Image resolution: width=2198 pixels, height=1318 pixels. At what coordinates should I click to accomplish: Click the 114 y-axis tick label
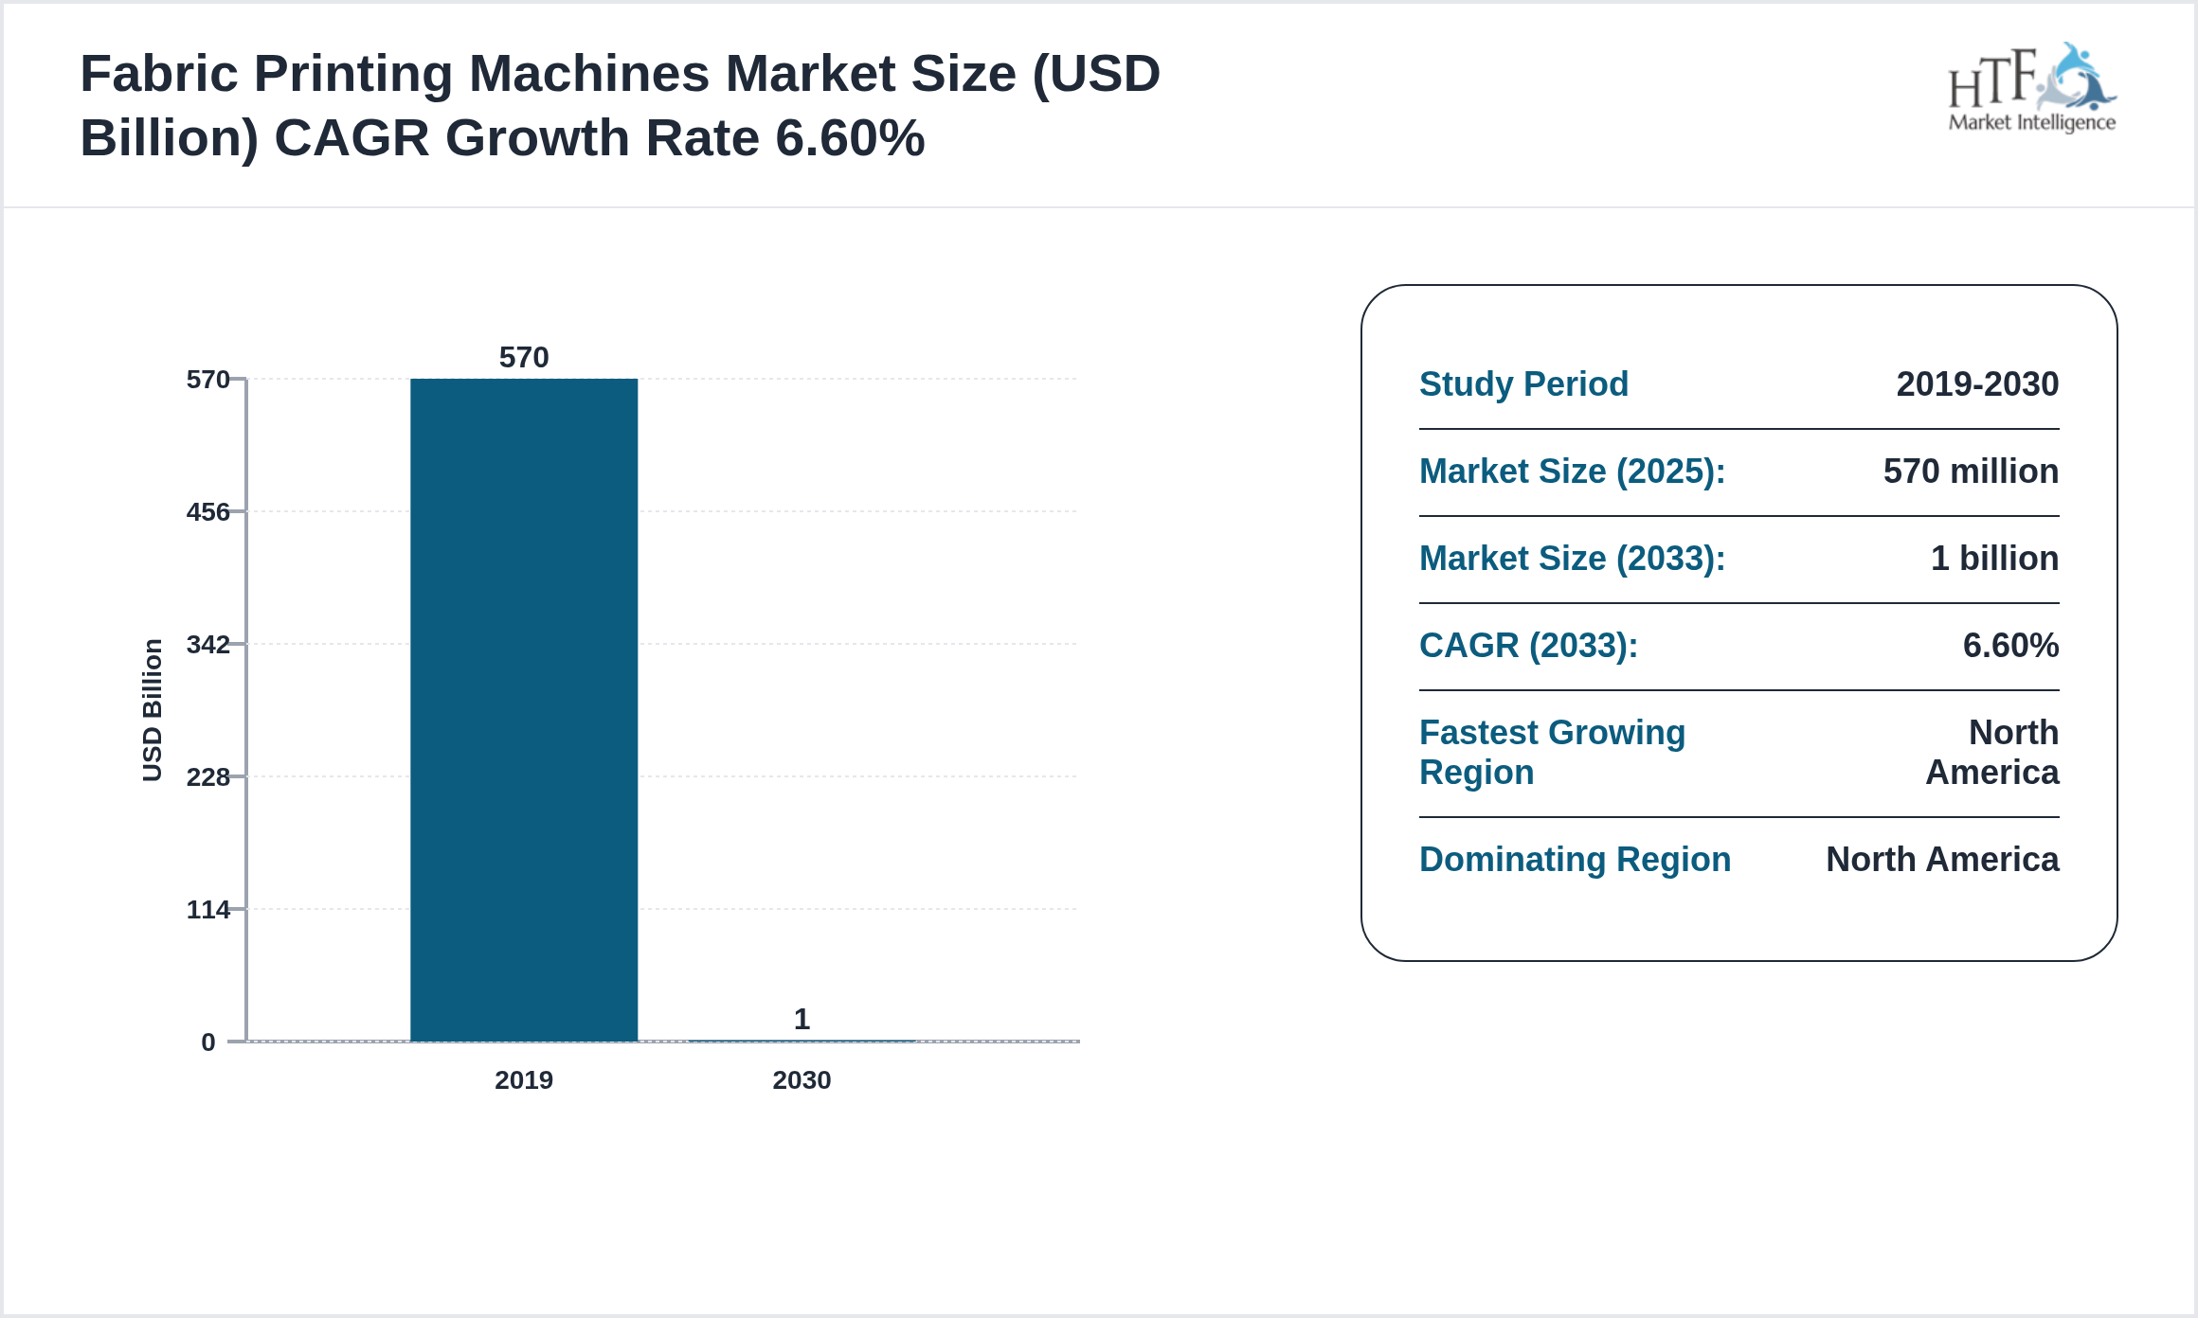pos(208,909)
